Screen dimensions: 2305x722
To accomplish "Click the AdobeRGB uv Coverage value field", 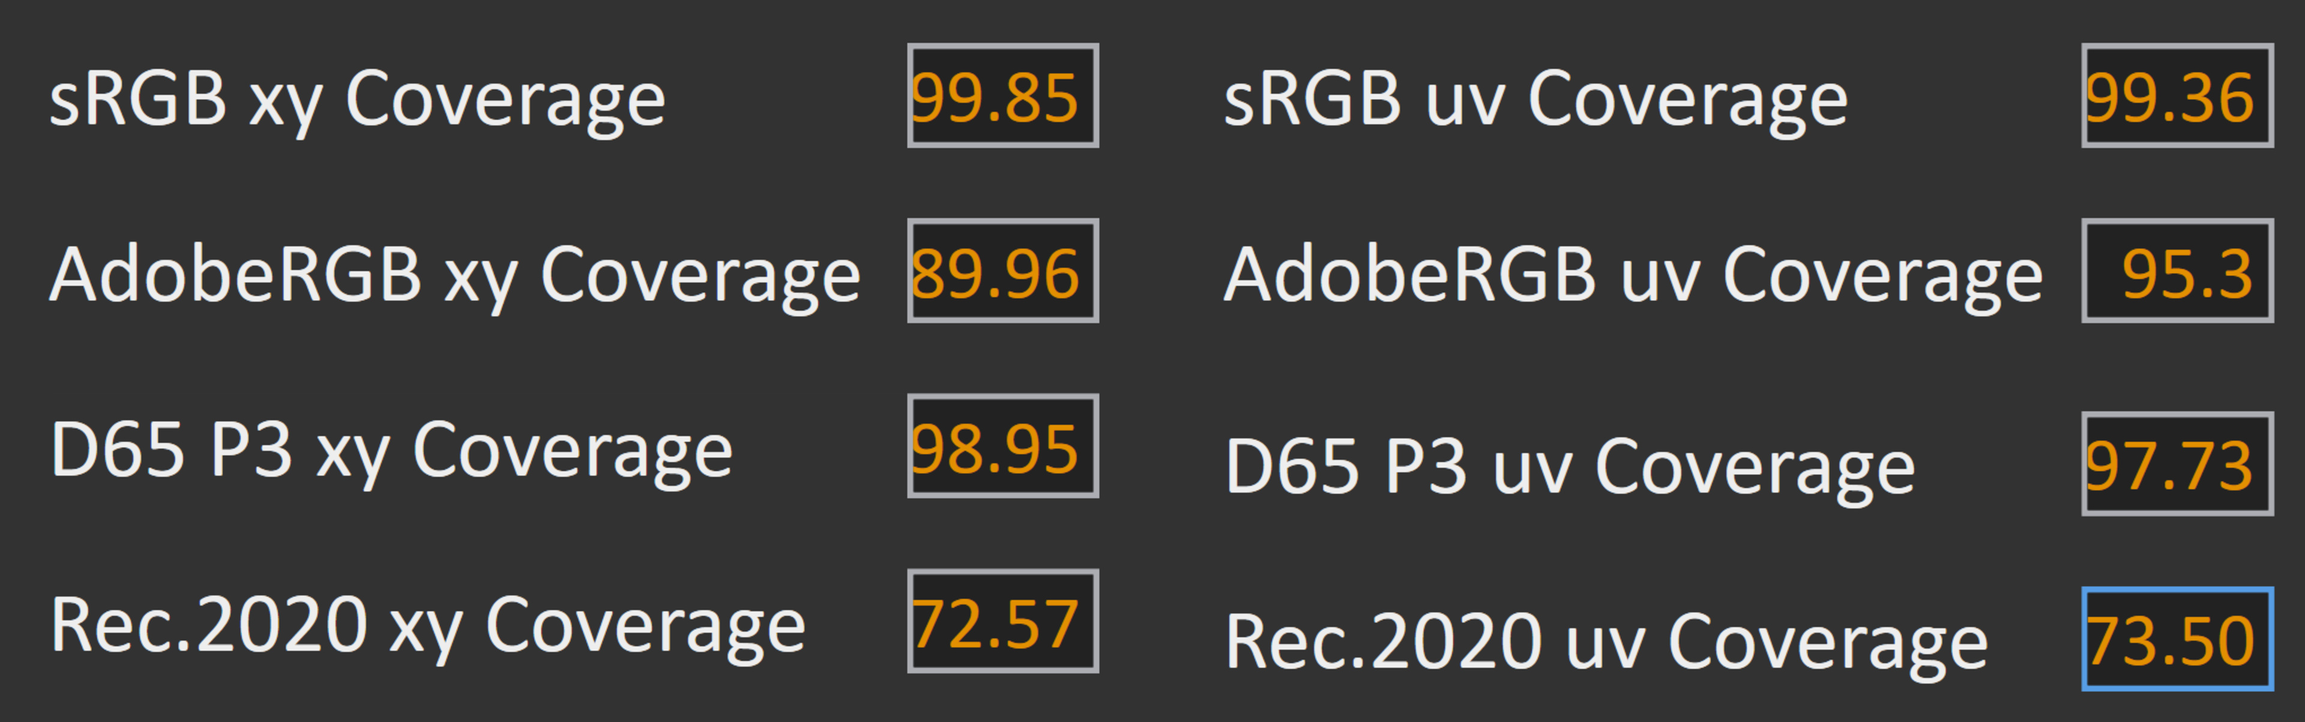I will pyautogui.click(x=2176, y=271).
